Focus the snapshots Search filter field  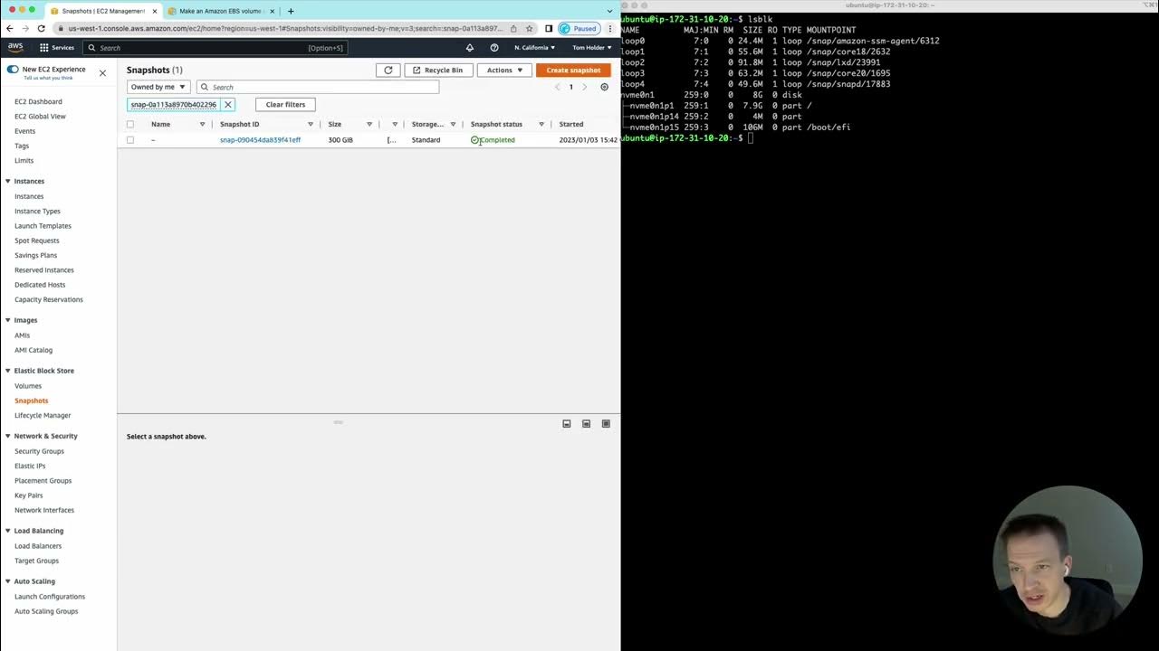pyautogui.click(x=318, y=87)
